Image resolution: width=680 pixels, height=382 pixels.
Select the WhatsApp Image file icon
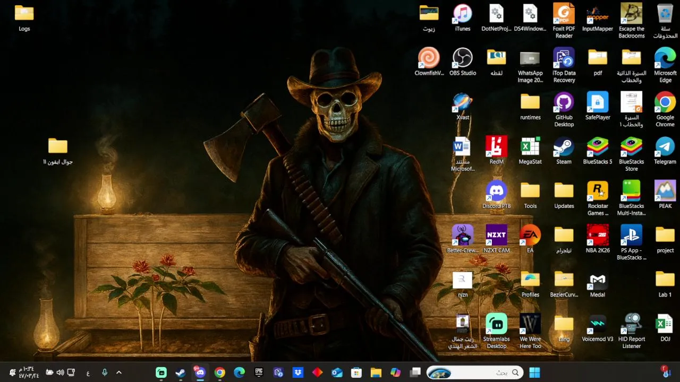point(530,66)
